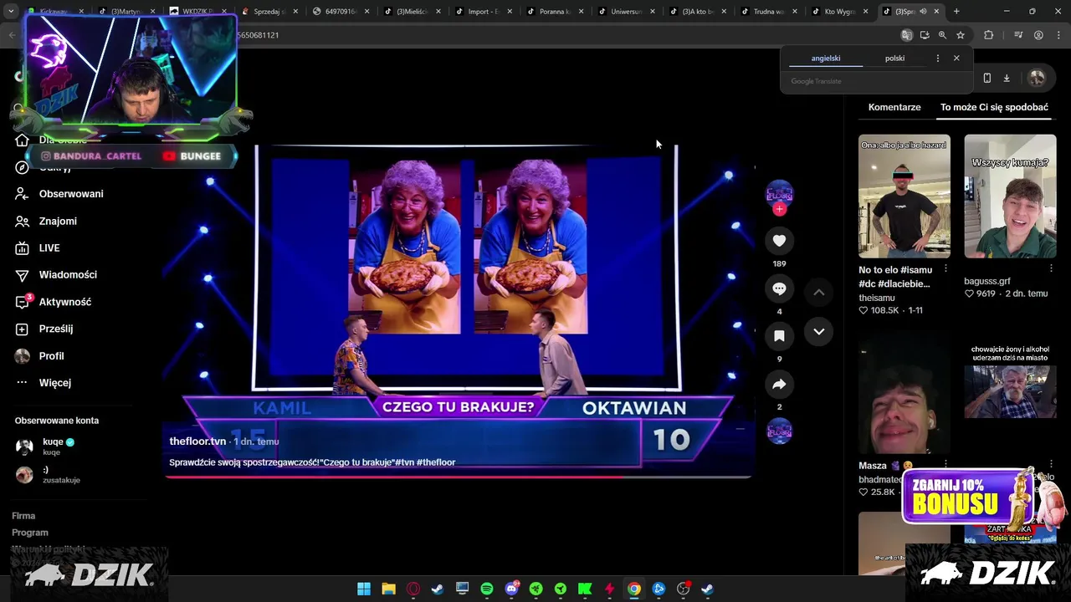The image size is (1071, 602).
Task: Like the TikTok video with the heart icon
Action: click(x=779, y=241)
